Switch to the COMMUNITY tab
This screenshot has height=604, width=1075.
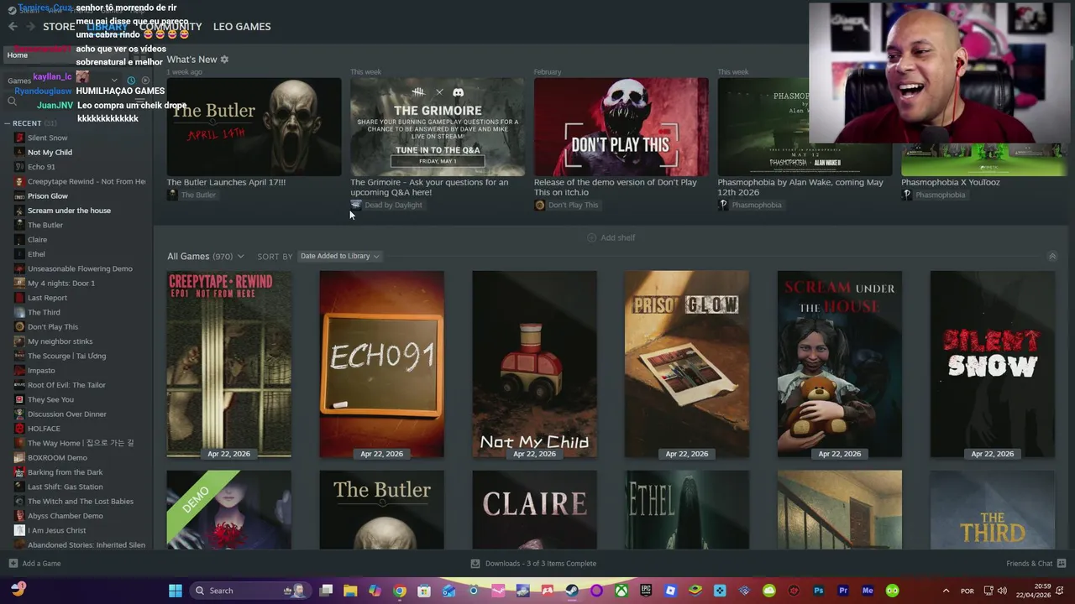[170, 27]
